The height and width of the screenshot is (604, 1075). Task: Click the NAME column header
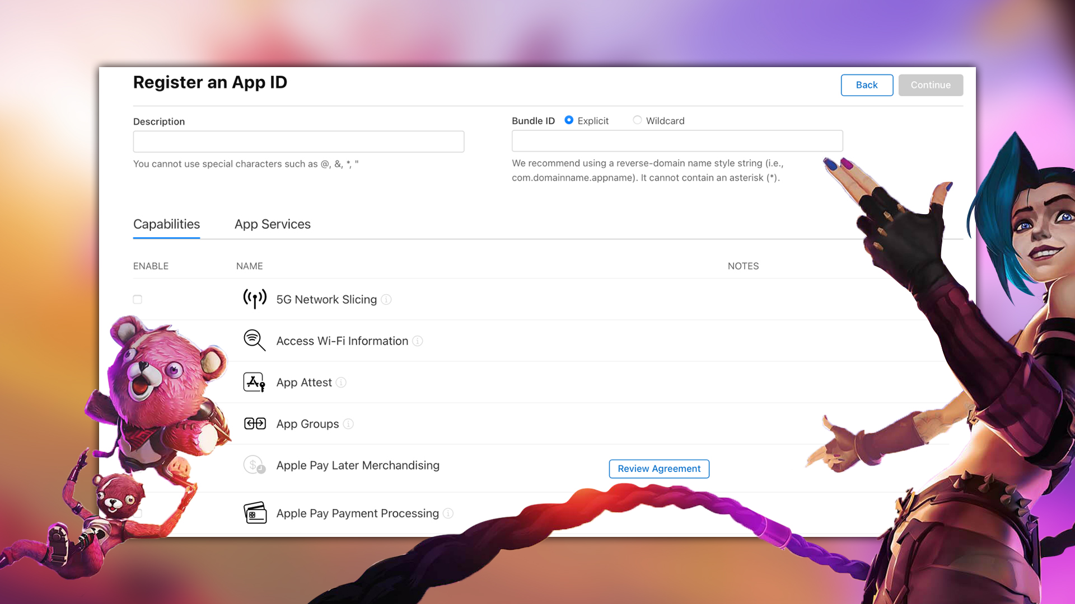249,266
